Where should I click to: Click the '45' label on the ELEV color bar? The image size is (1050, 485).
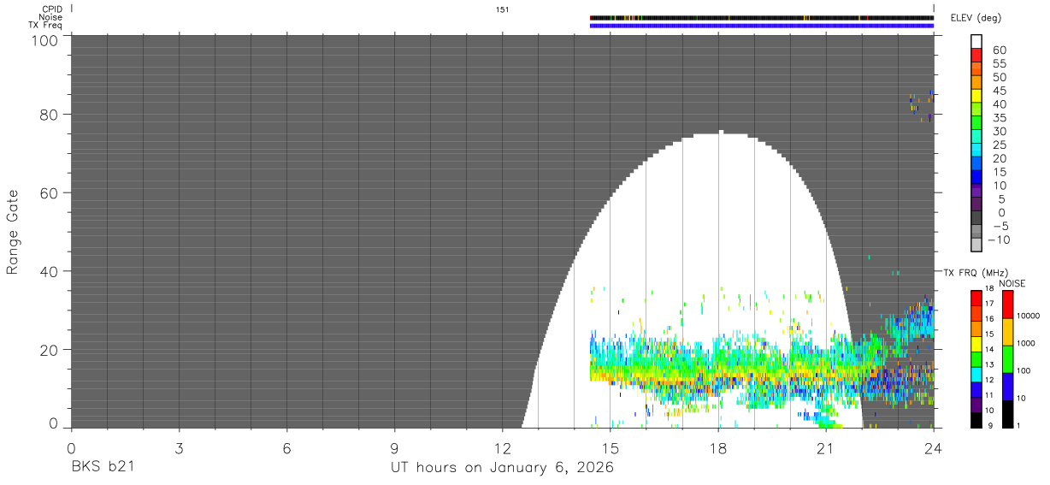999,91
